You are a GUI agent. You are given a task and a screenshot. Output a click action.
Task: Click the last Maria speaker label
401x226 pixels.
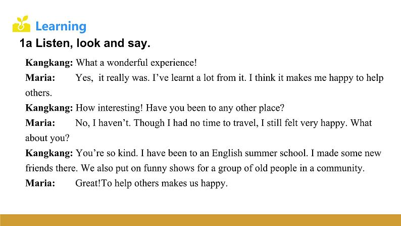coord(40,183)
